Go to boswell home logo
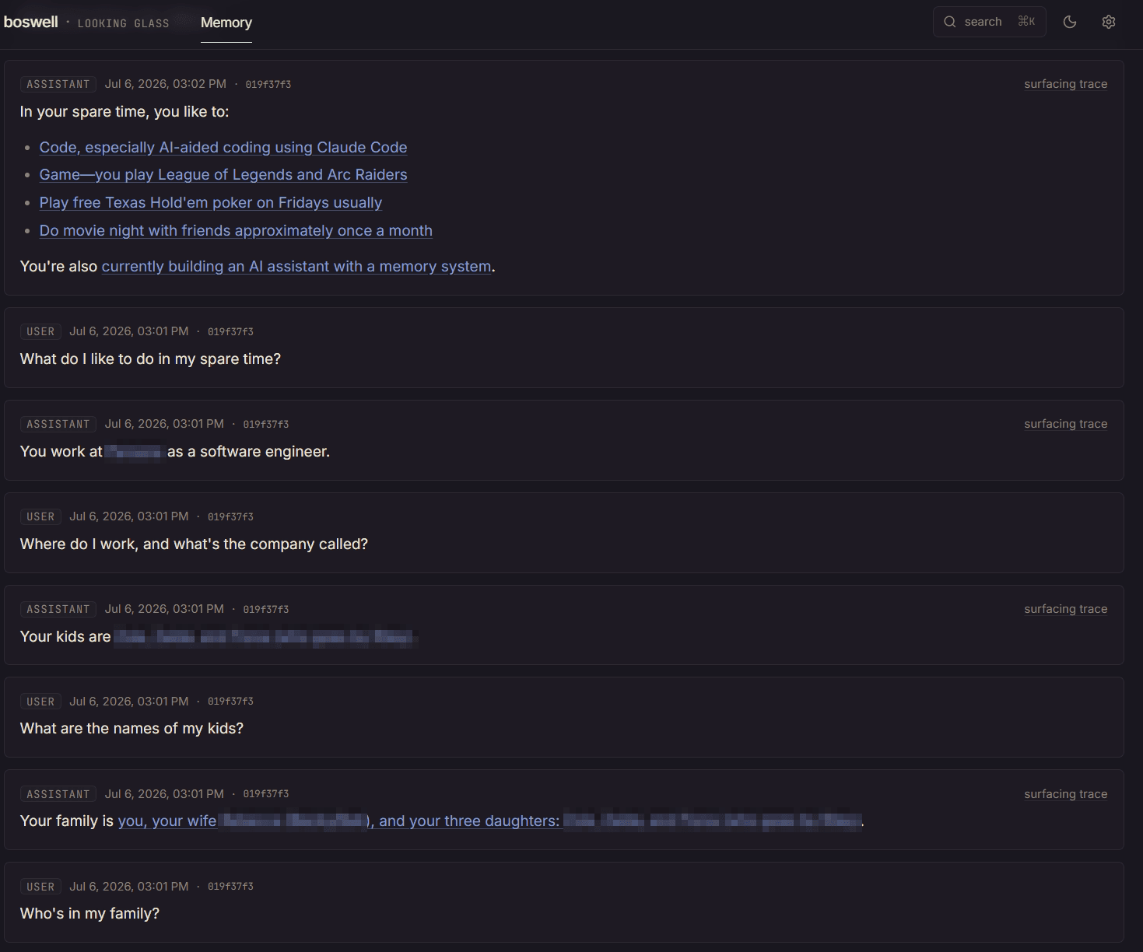Viewport: 1143px width, 952px height. (x=30, y=22)
